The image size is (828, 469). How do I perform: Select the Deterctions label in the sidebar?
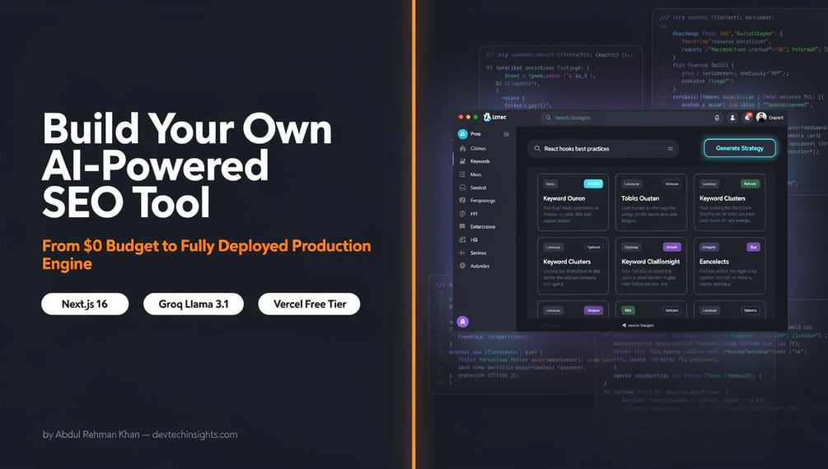click(x=483, y=227)
